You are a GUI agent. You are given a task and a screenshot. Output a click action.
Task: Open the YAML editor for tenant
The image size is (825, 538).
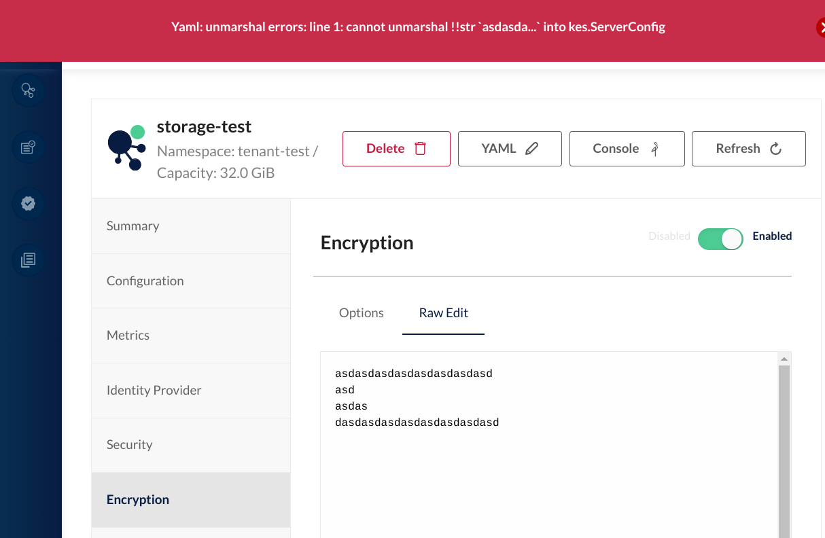click(x=510, y=149)
